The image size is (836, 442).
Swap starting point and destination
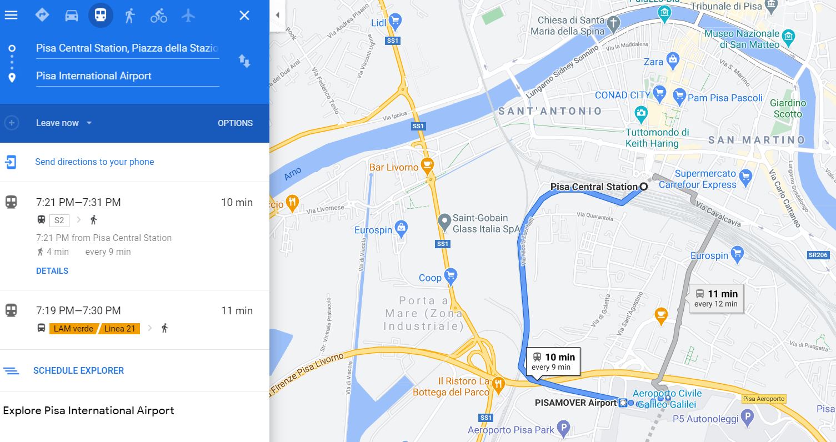pyautogui.click(x=244, y=61)
